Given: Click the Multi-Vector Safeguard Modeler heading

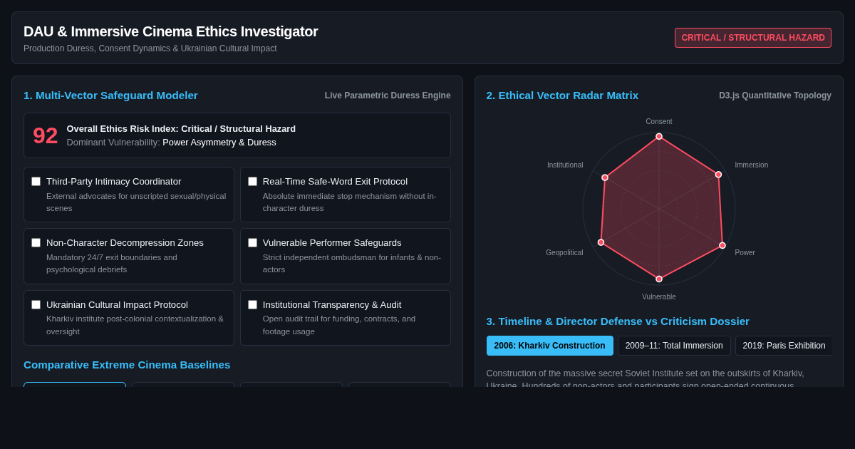Looking at the screenshot, I should [x=110, y=96].
